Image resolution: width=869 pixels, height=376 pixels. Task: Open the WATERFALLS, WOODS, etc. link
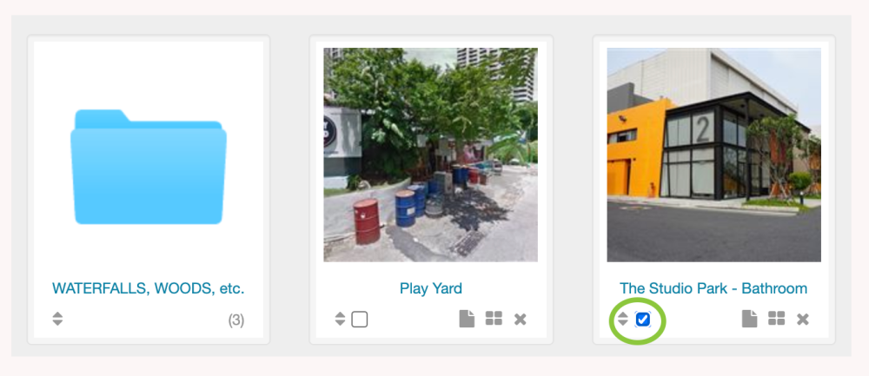(x=149, y=288)
